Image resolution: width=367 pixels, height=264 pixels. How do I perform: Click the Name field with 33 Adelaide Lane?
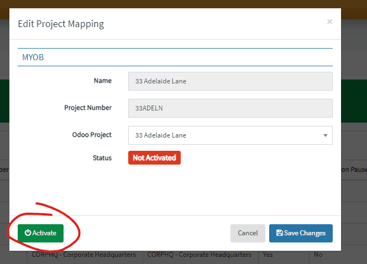(x=230, y=81)
